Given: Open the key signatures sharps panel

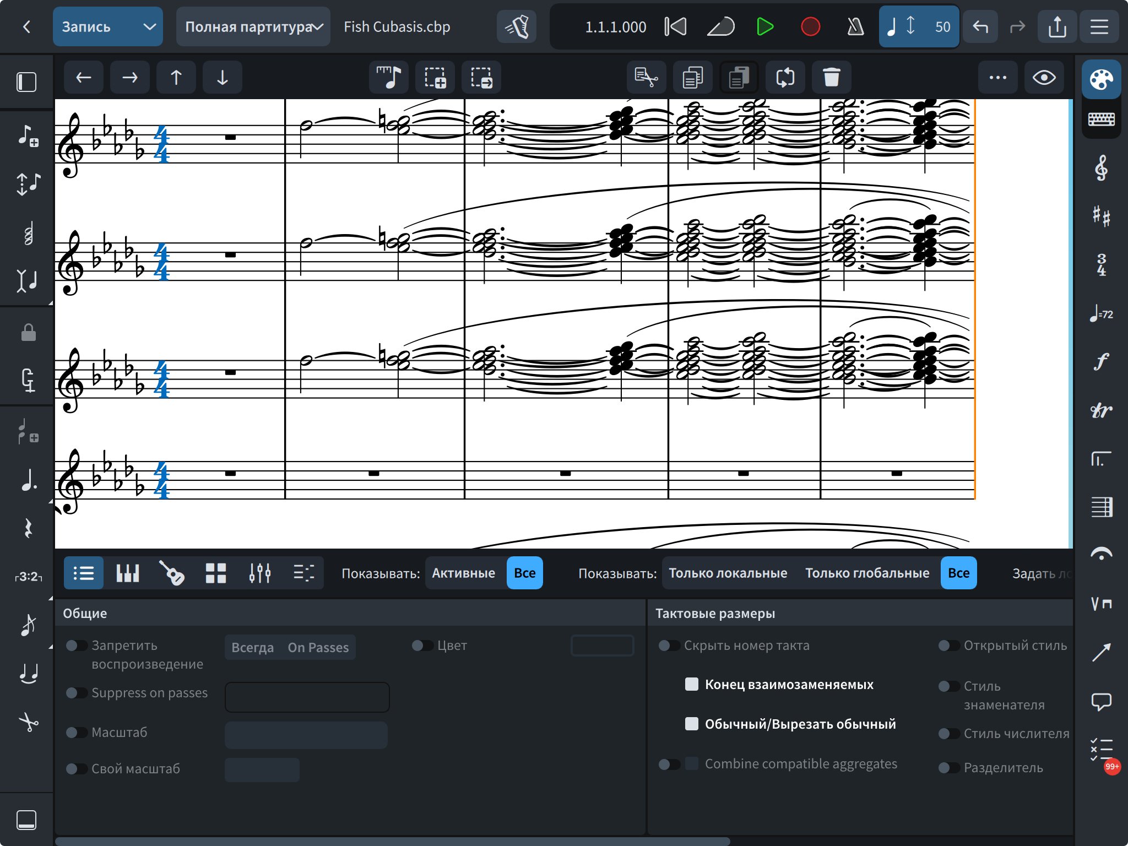Looking at the screenshot, I should [1101, 216].
